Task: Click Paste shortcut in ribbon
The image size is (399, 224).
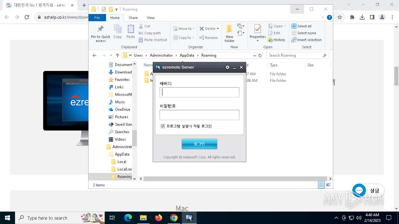Action: [x=153, y=40]
